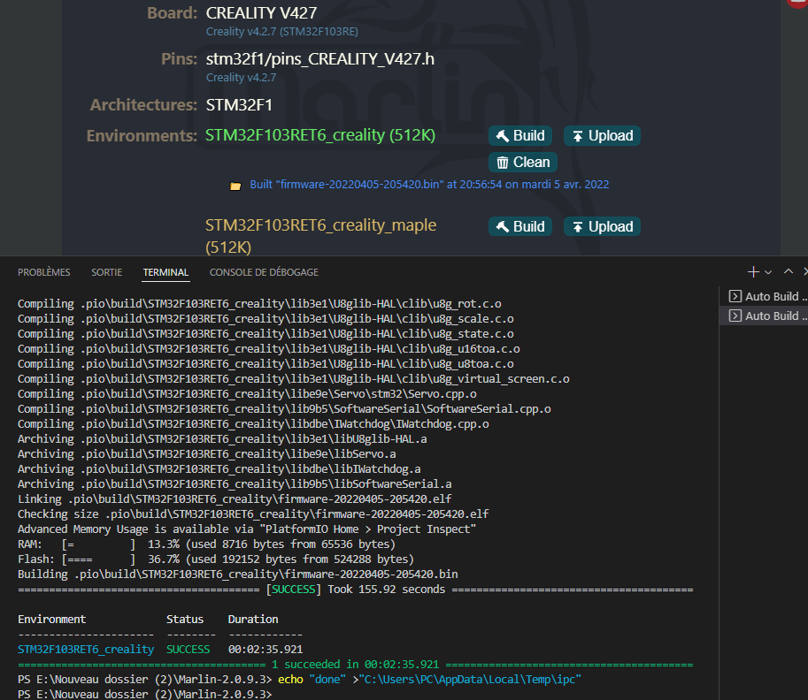808x700 pixels.
Task: Open the Creality v4.2.7 (STM32F103RE) board link
Action: click(x=282, y=32)
